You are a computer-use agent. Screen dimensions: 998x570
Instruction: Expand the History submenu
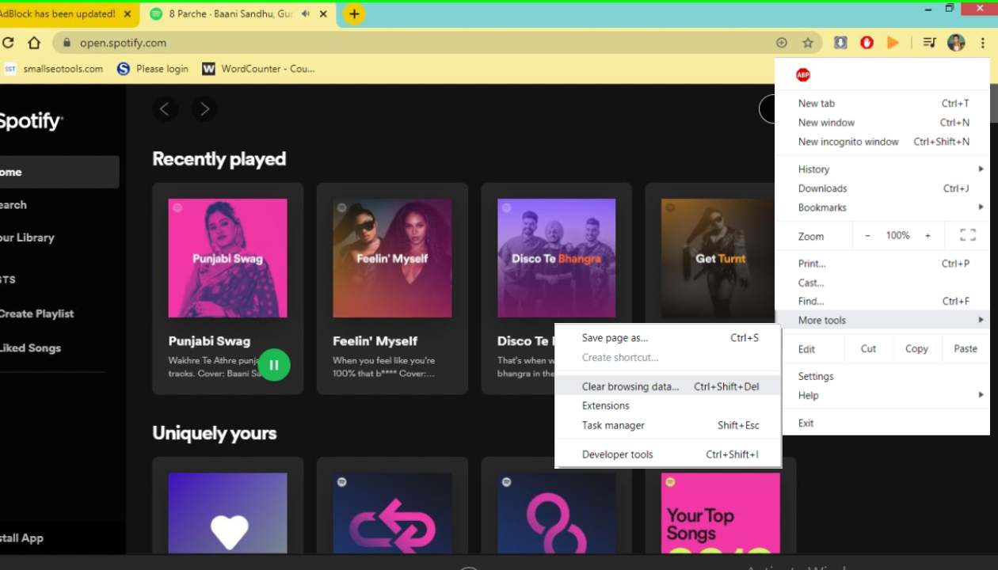tap(882, 169)
